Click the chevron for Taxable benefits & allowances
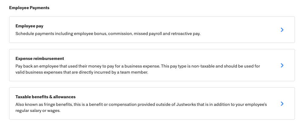304x125 pixels. click(282, 104)
